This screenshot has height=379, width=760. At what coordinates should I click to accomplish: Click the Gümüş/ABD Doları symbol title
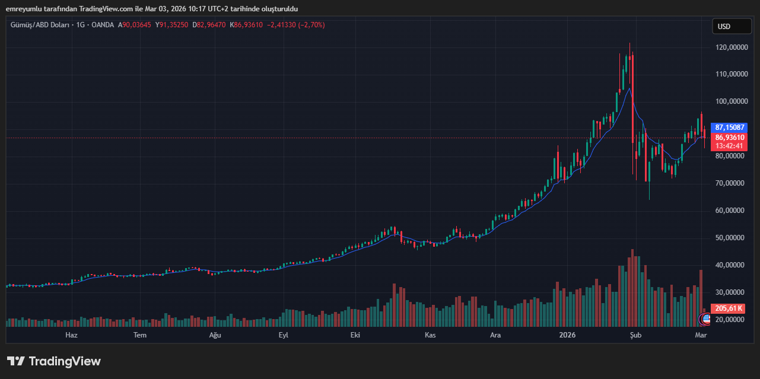pyautogui.click(x=40, y=25)
